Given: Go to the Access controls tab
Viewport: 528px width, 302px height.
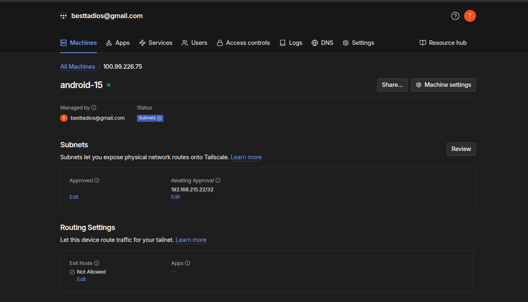Looking at the screenshot, I should (243, 43).
